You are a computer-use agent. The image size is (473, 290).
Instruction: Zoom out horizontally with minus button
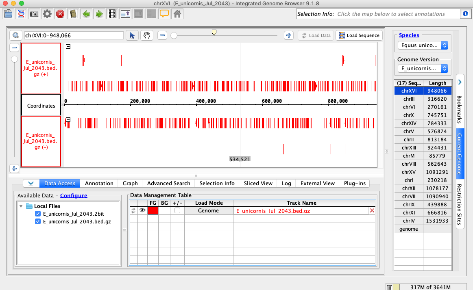(x=162, y=35)
